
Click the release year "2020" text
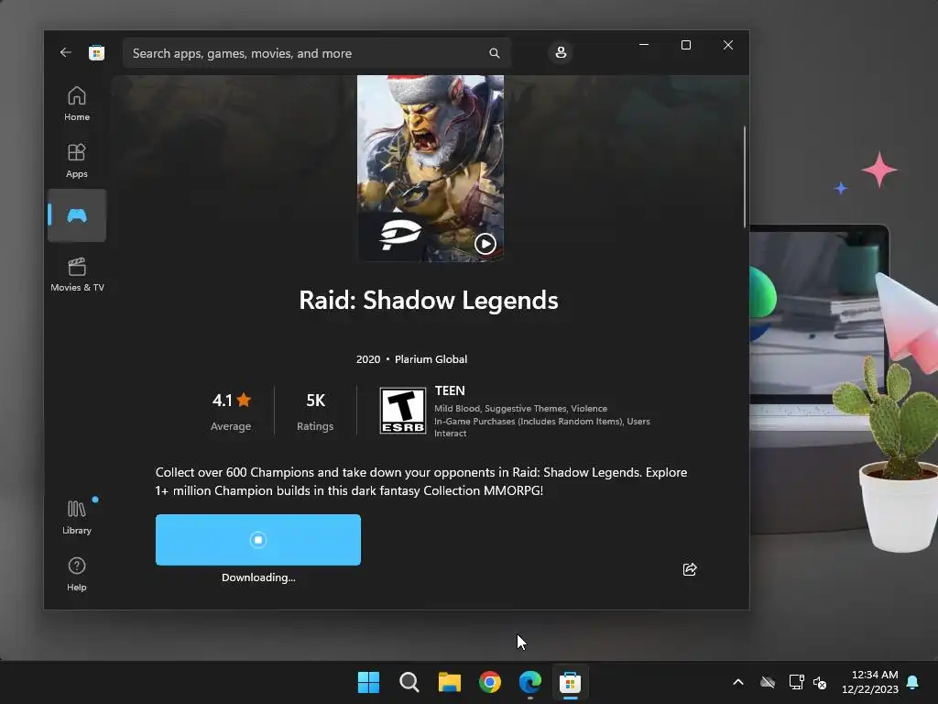point(368,359)
